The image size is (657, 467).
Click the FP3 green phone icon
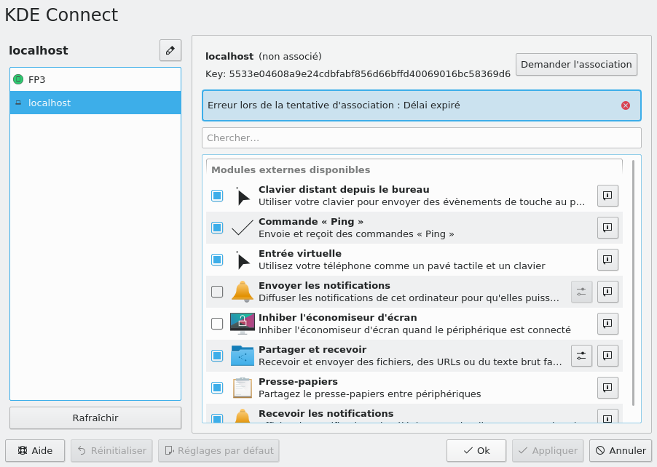pyautogui.click(x=18, y=79)
